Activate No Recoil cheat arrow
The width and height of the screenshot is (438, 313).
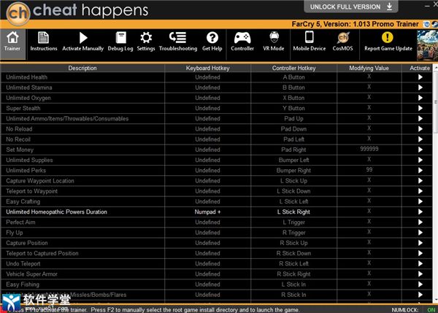coord(420,139)
